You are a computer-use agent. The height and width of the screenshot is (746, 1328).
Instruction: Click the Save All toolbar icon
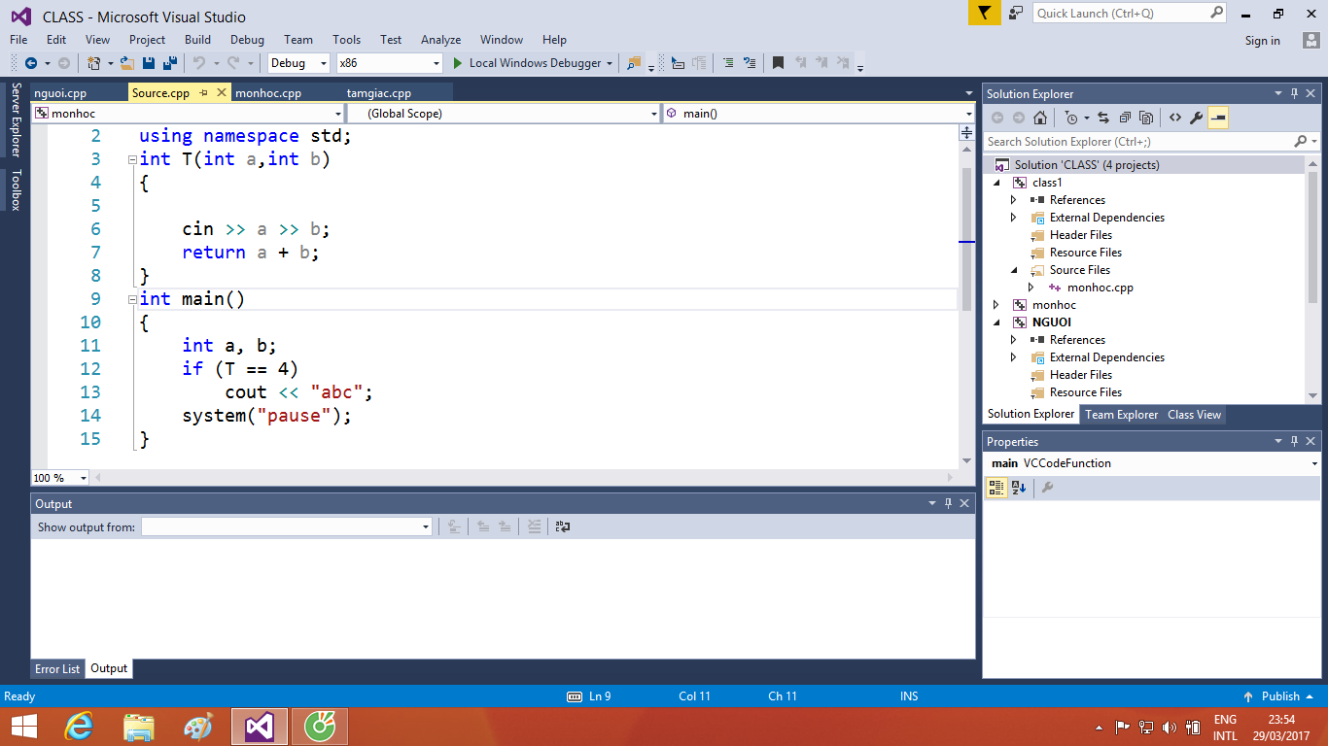click(169, 63)
